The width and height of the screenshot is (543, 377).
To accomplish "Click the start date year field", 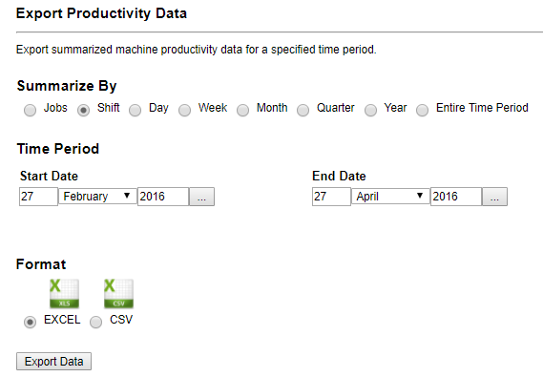I will 163,197.
